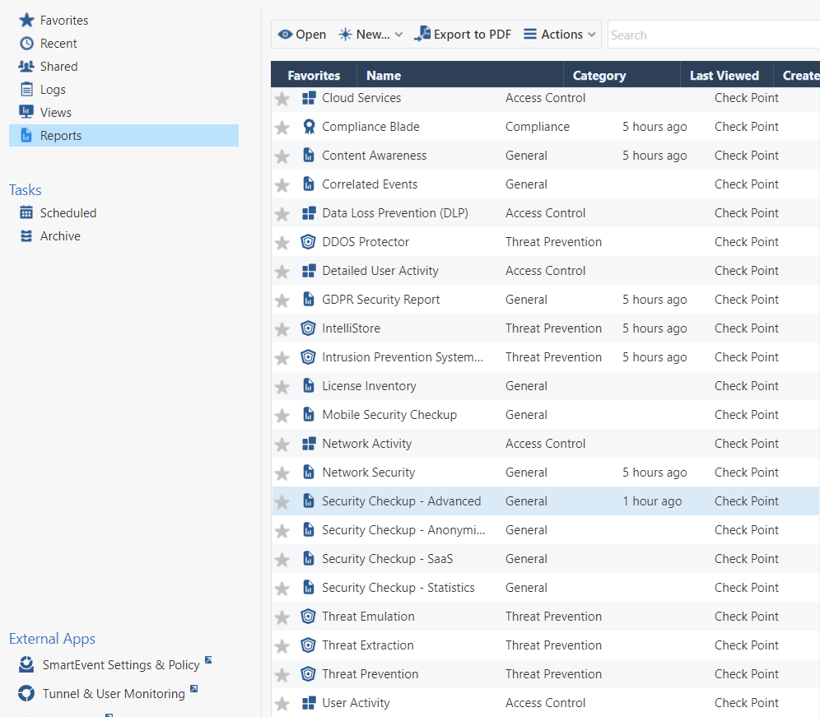Click Compliance category cell

pyautogui.click(x=538, y=127)
